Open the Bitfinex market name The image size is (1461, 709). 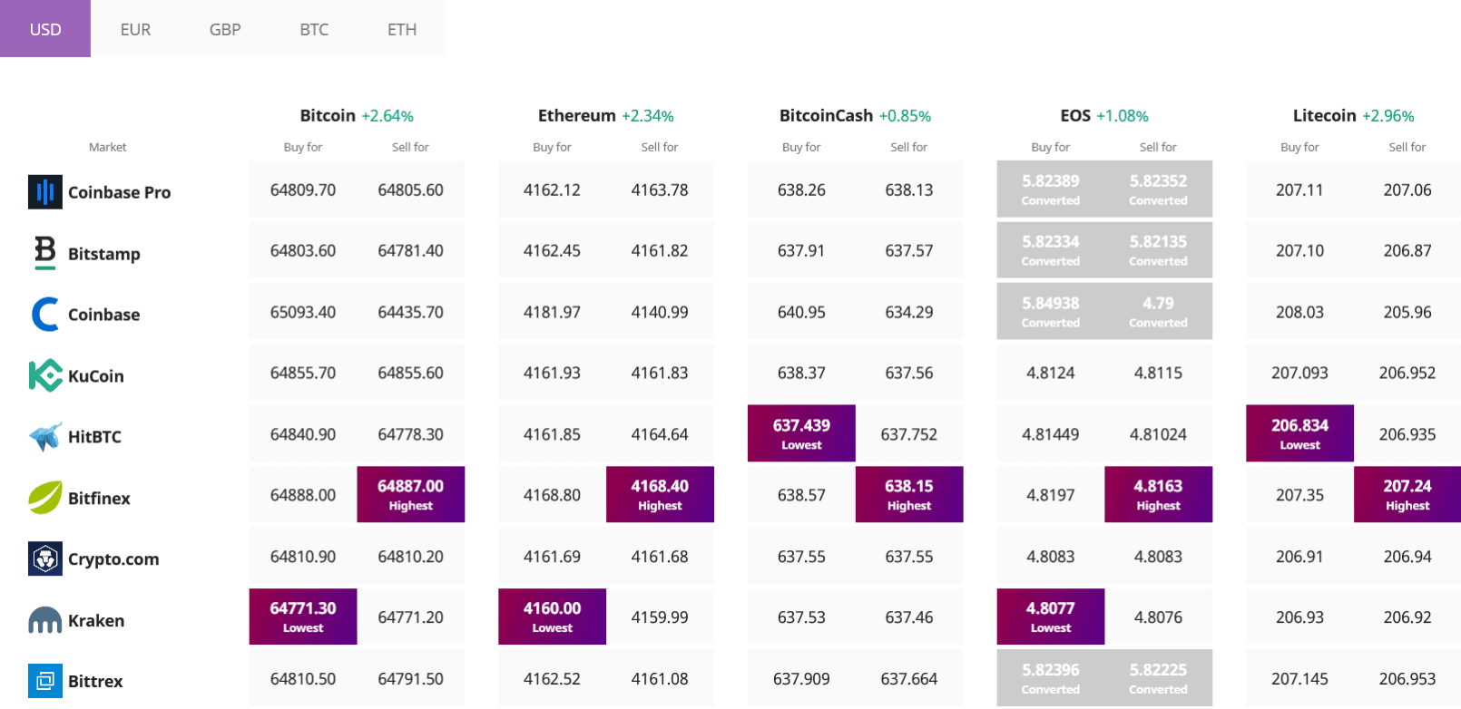[99, 498]
